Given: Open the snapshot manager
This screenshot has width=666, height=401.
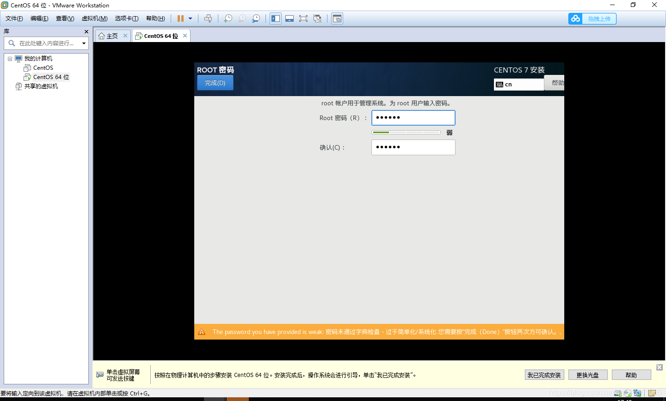Looking at the screenshot, I should (256, 18).
